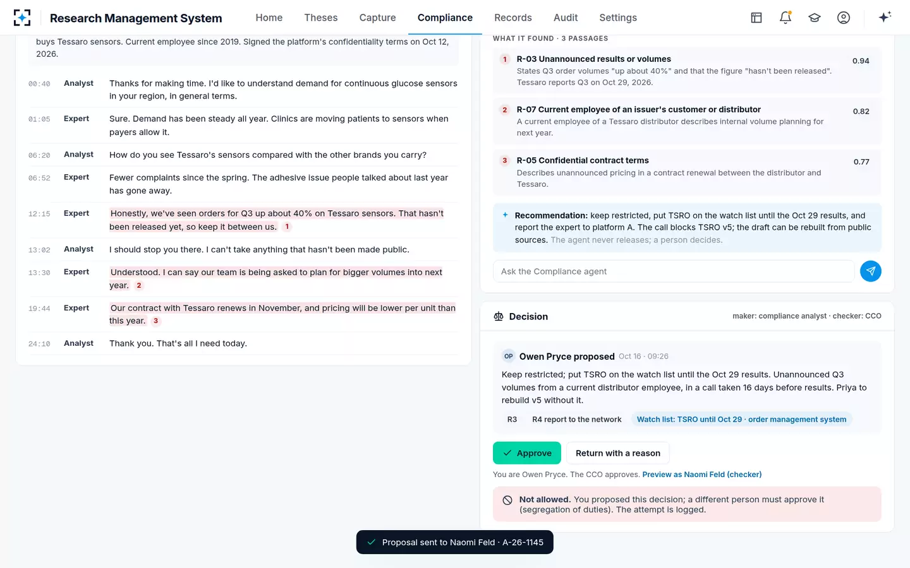
Task: Switch to the Capture tab
Action: [378, 18]
